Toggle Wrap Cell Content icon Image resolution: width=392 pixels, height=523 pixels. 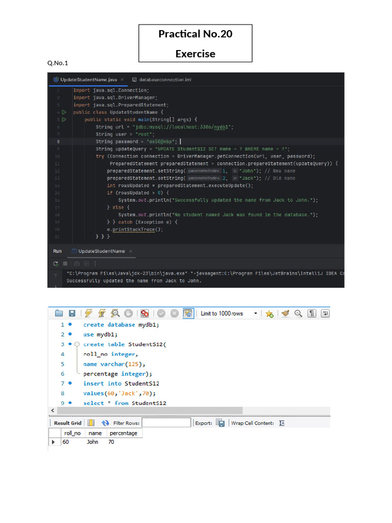pos(282,423)
